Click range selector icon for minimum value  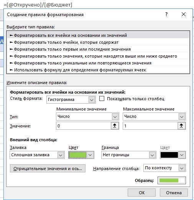point(115,126)
